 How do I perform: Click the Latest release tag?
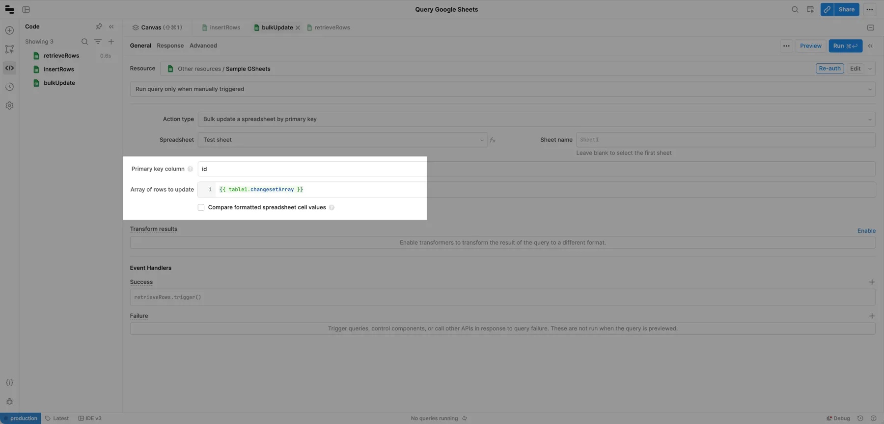tap(57, 418)
